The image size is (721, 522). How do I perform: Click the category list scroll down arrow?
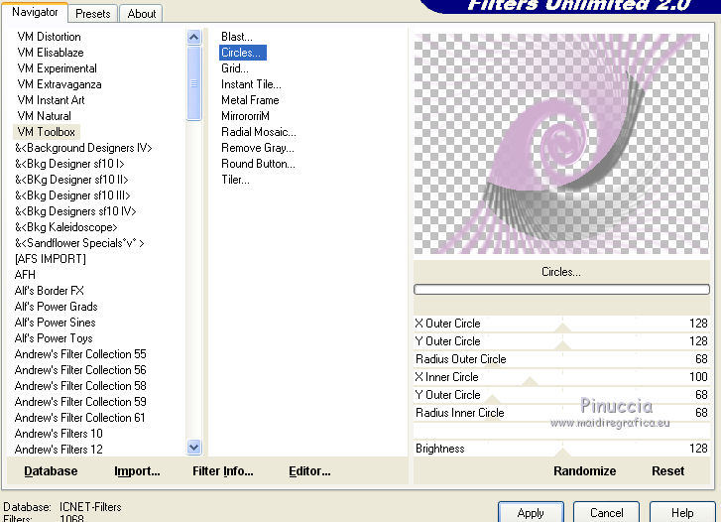coord(194,447)
